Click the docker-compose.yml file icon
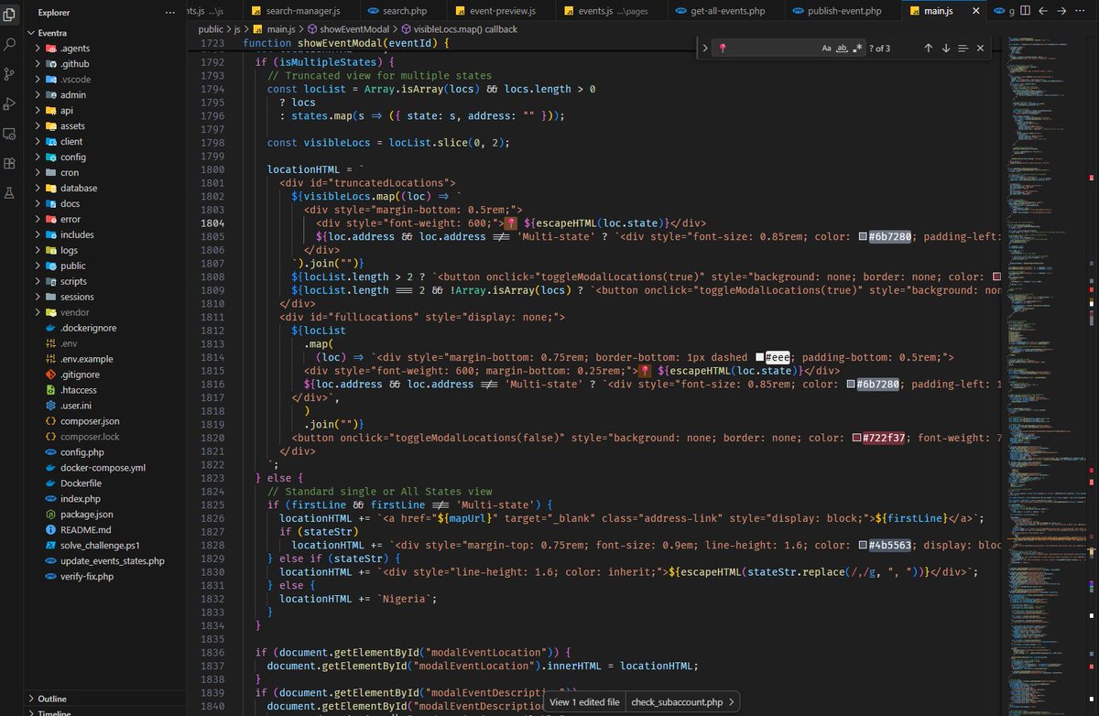 [x=52, y=468]
